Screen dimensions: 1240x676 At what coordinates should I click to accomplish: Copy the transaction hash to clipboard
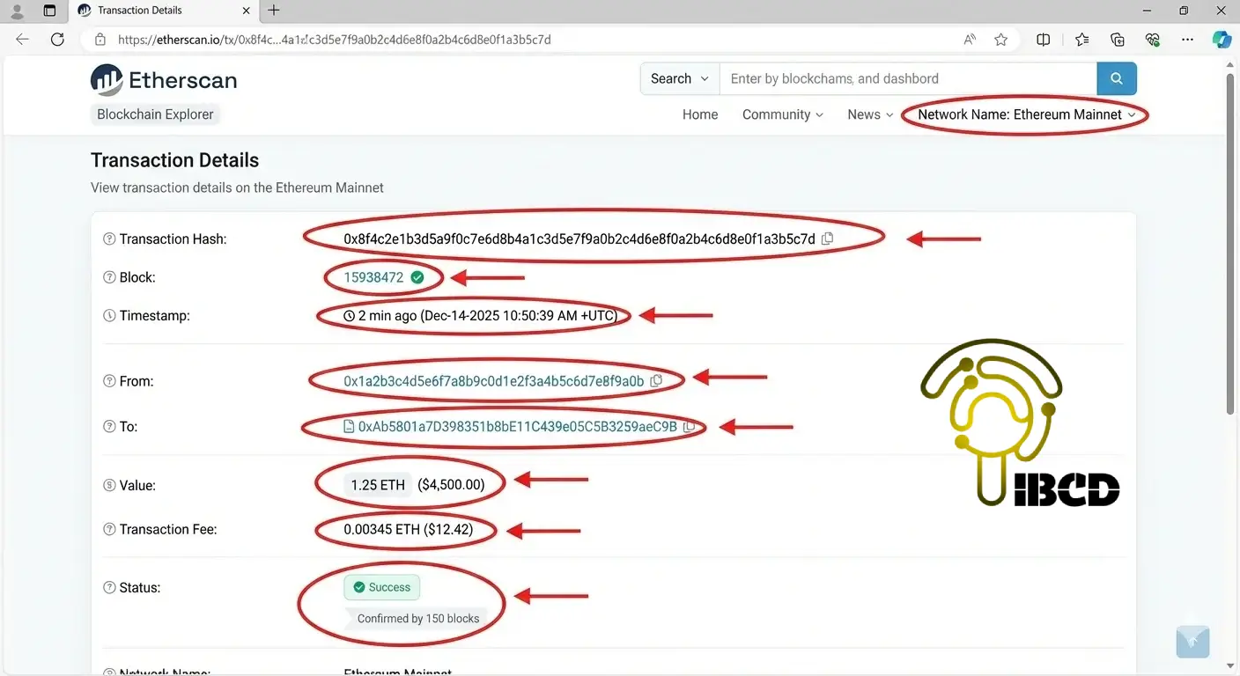point(827,239)
